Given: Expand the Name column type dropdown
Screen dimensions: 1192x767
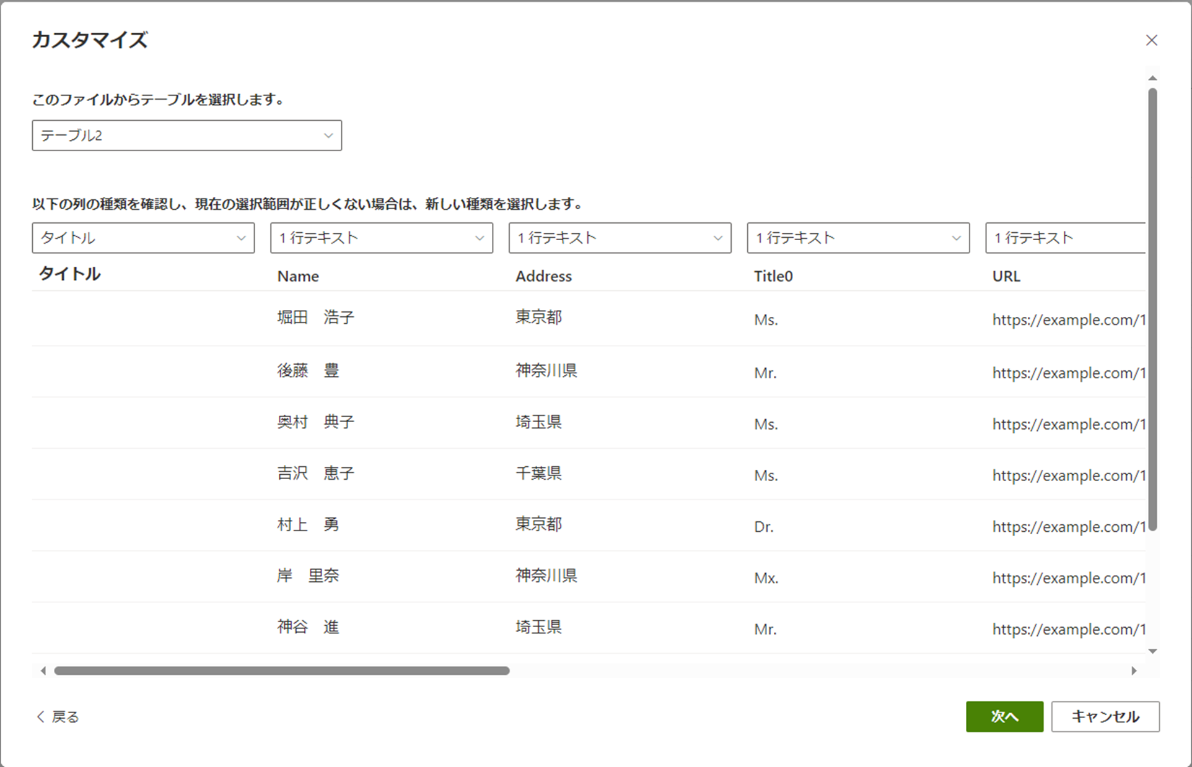Looking at the screenshot, I should (x=381, y=238).
